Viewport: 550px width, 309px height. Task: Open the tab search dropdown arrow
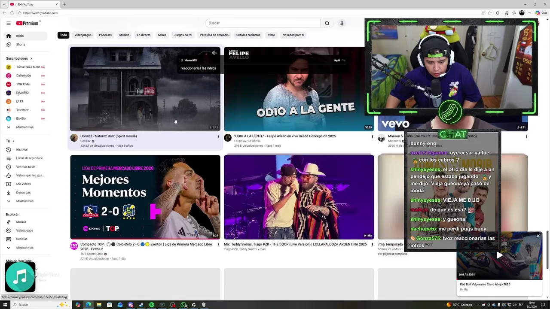(x=4, y=4)
